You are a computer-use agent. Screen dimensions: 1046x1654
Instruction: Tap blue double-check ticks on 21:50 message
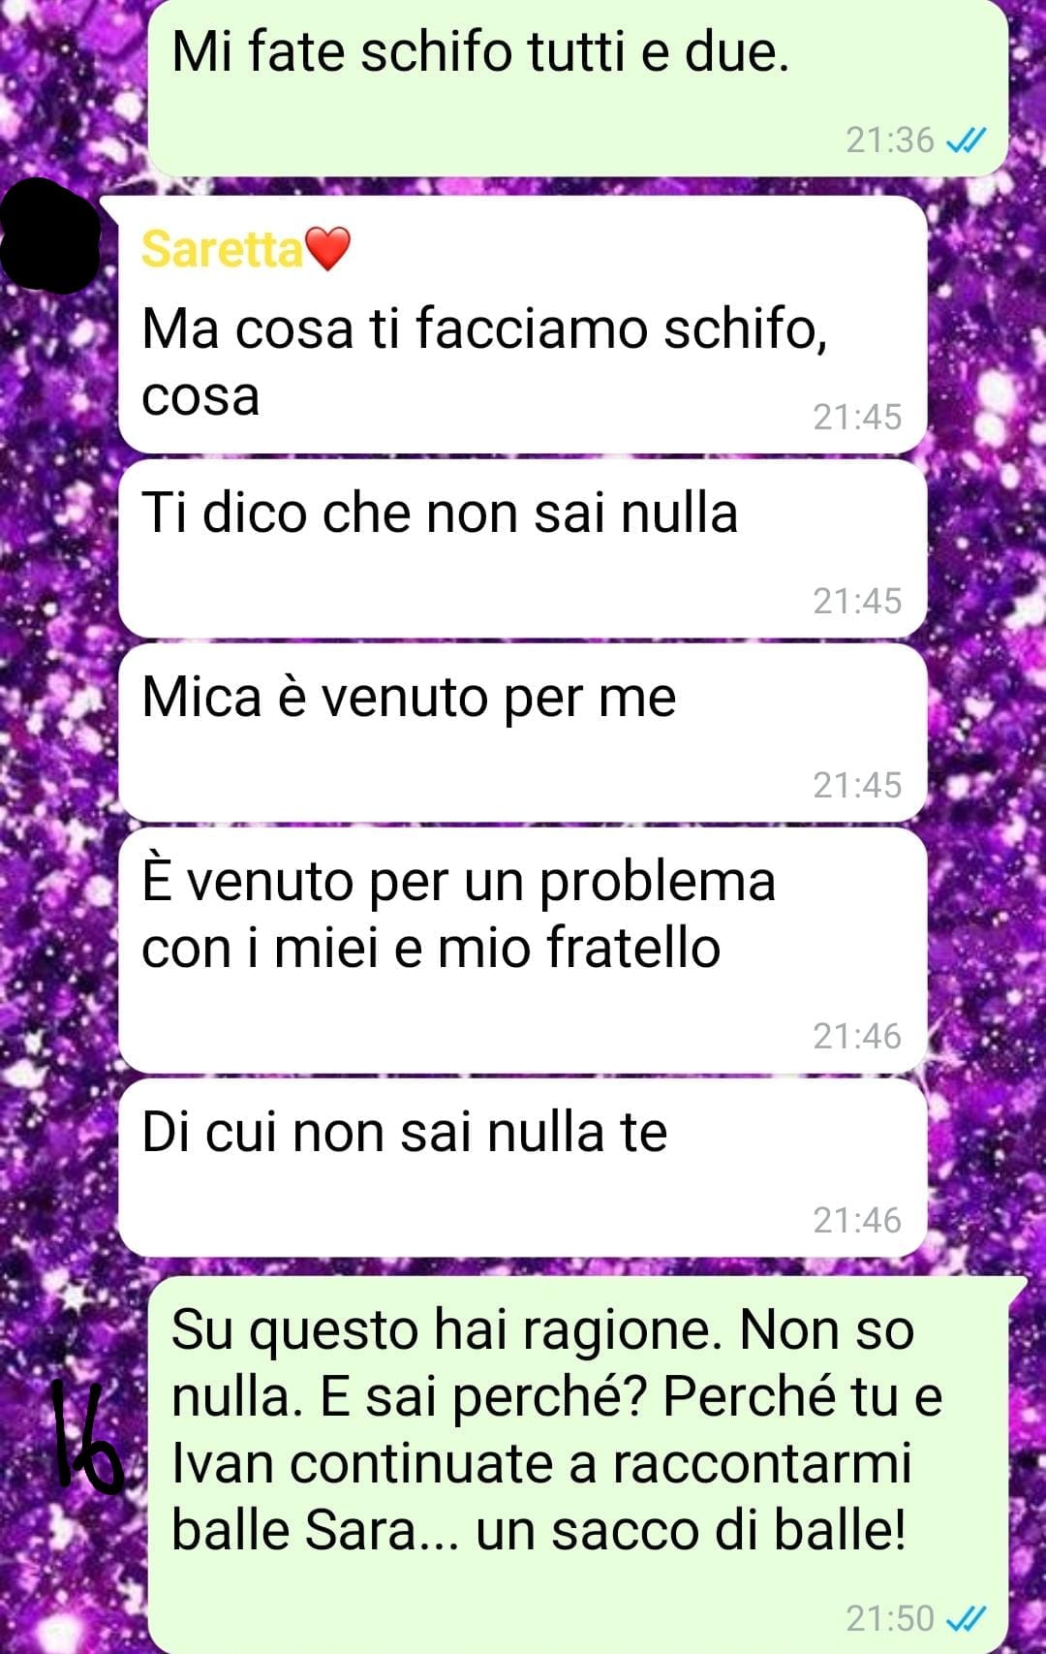[966, 1618]
